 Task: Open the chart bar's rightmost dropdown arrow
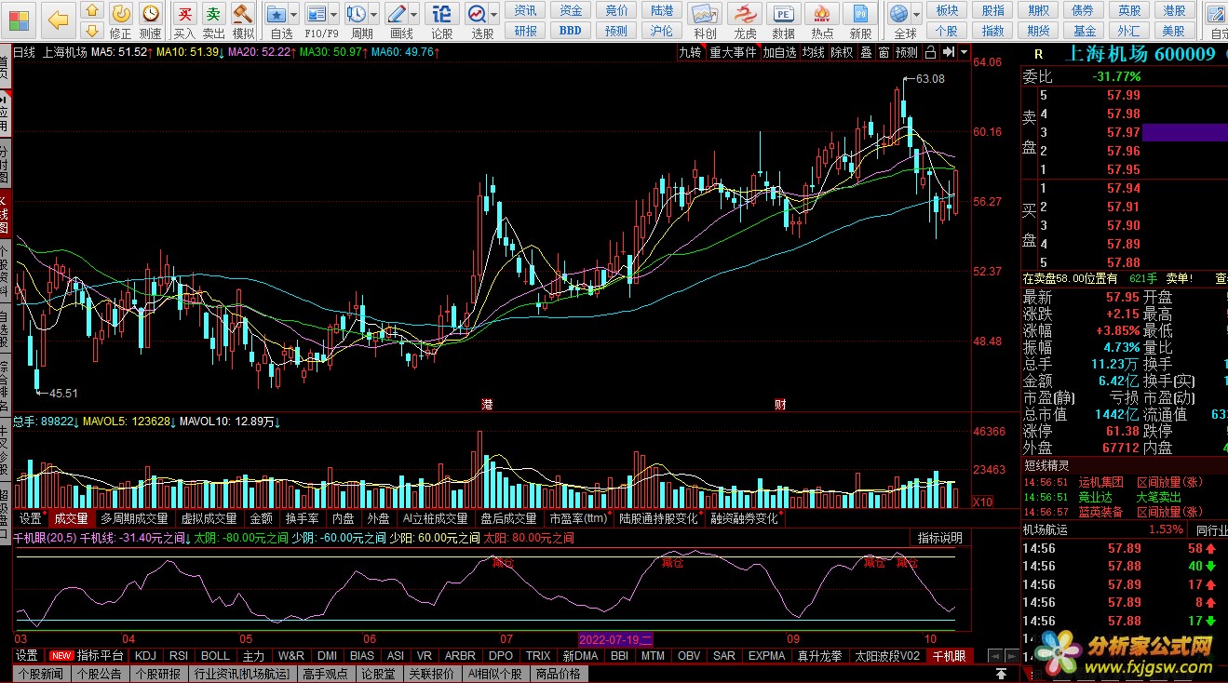pos(965,52)
